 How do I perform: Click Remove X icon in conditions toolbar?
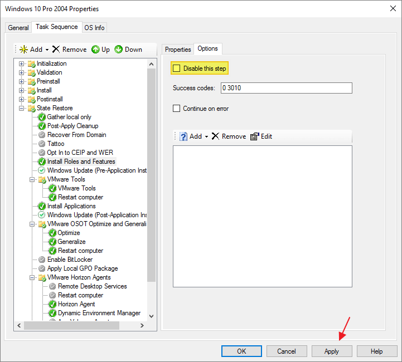coord(215,136)
